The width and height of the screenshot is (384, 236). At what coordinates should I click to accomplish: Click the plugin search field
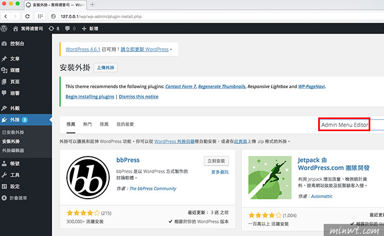pyautogui.click(x=351, y=125)
